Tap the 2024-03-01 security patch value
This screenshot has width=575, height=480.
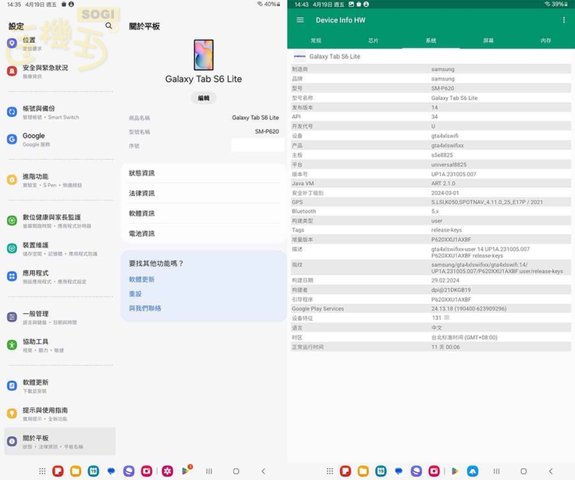click(x=445, y=193)
